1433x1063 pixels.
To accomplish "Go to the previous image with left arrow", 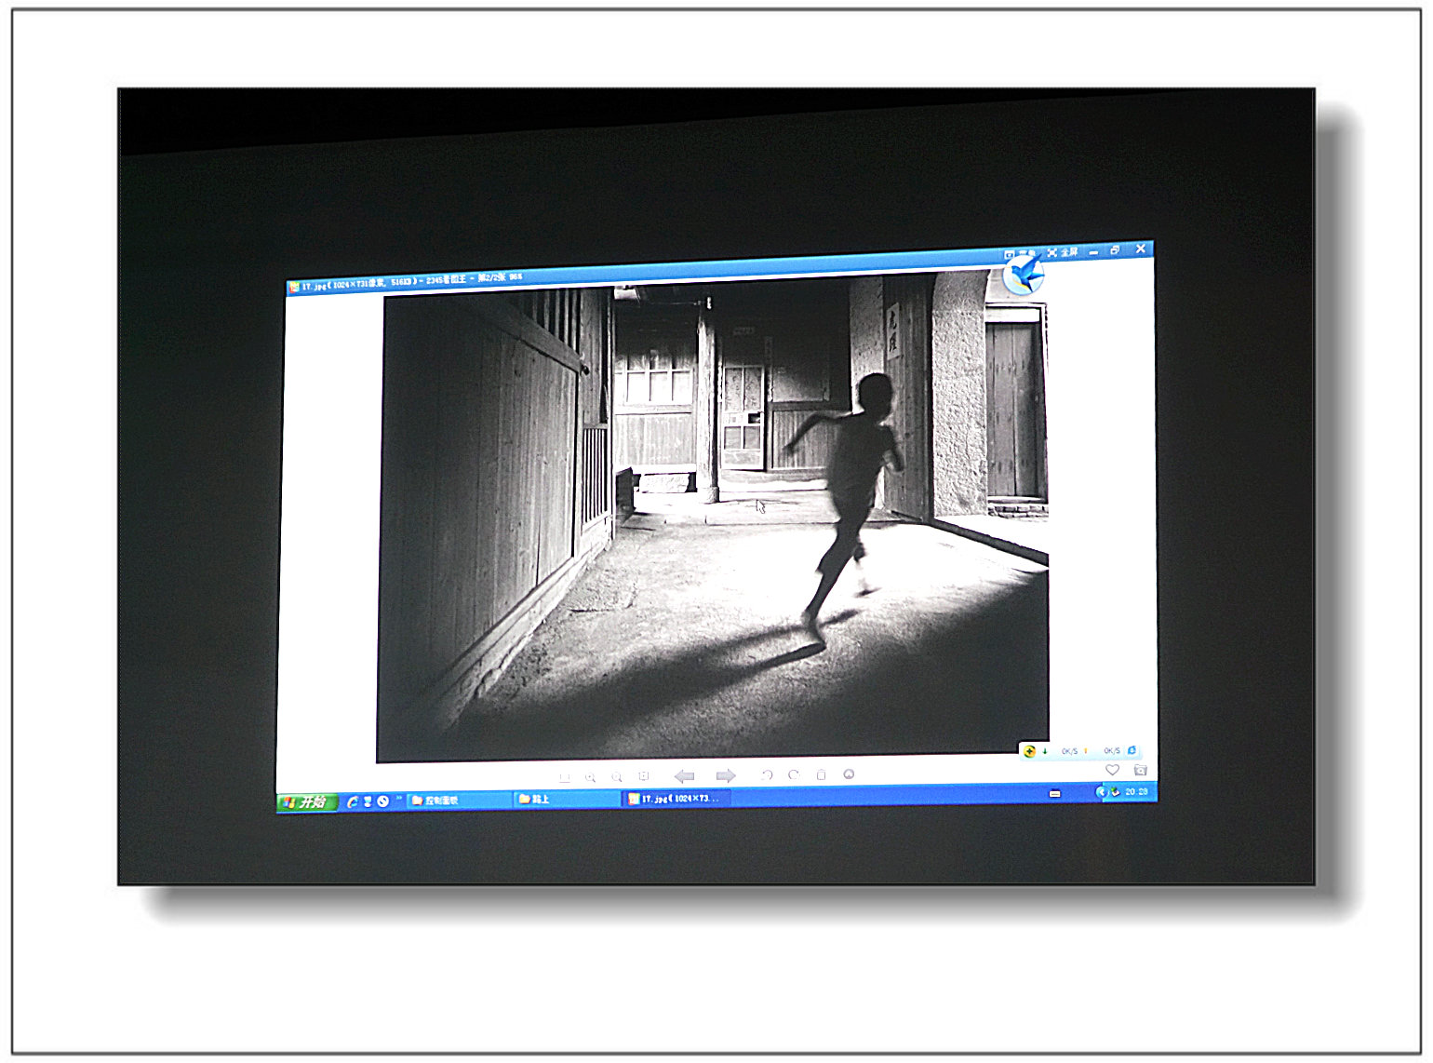I will point(685,776).
